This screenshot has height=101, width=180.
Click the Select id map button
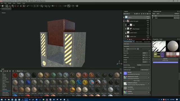click(136, 81)
